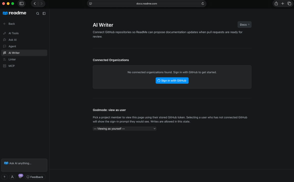
Task: Click the Ask AI anything input
Action: click(x=24, y=165)
